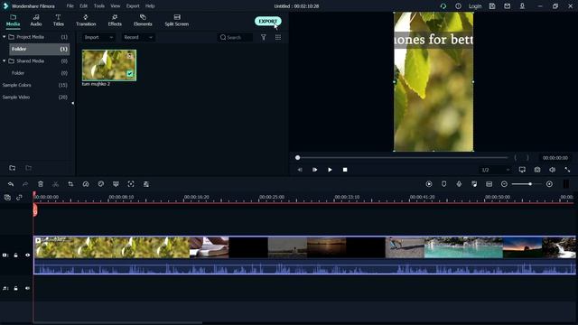Viewport: 578px width, 325px height.
Task: Click the Green Screen icon in toolbar
Action: pyautogui.click(x=116, y=184)
